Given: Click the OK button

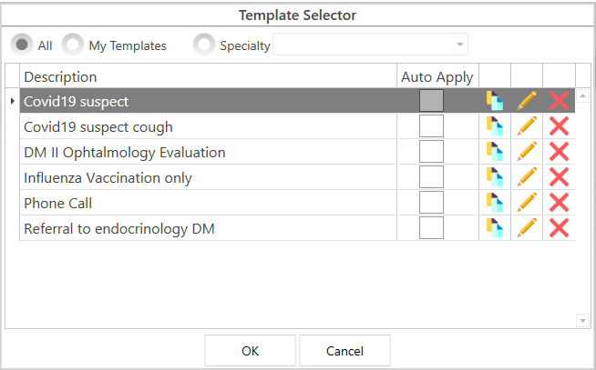Looking at the screenshot, I should [x=250, y=351].
